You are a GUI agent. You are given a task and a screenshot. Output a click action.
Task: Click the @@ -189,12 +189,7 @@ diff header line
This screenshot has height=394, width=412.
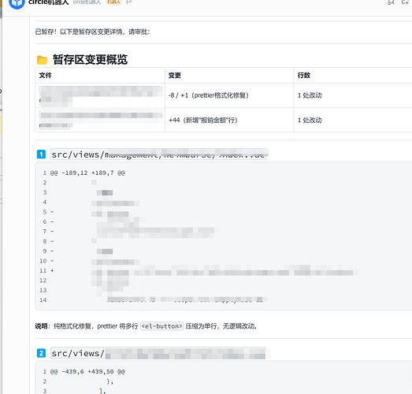click(87, 173)
